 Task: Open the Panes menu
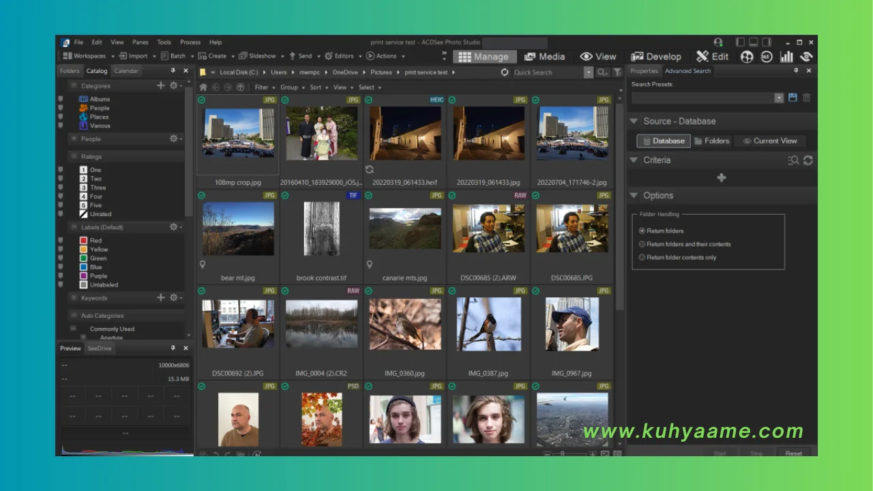point(140,42)
